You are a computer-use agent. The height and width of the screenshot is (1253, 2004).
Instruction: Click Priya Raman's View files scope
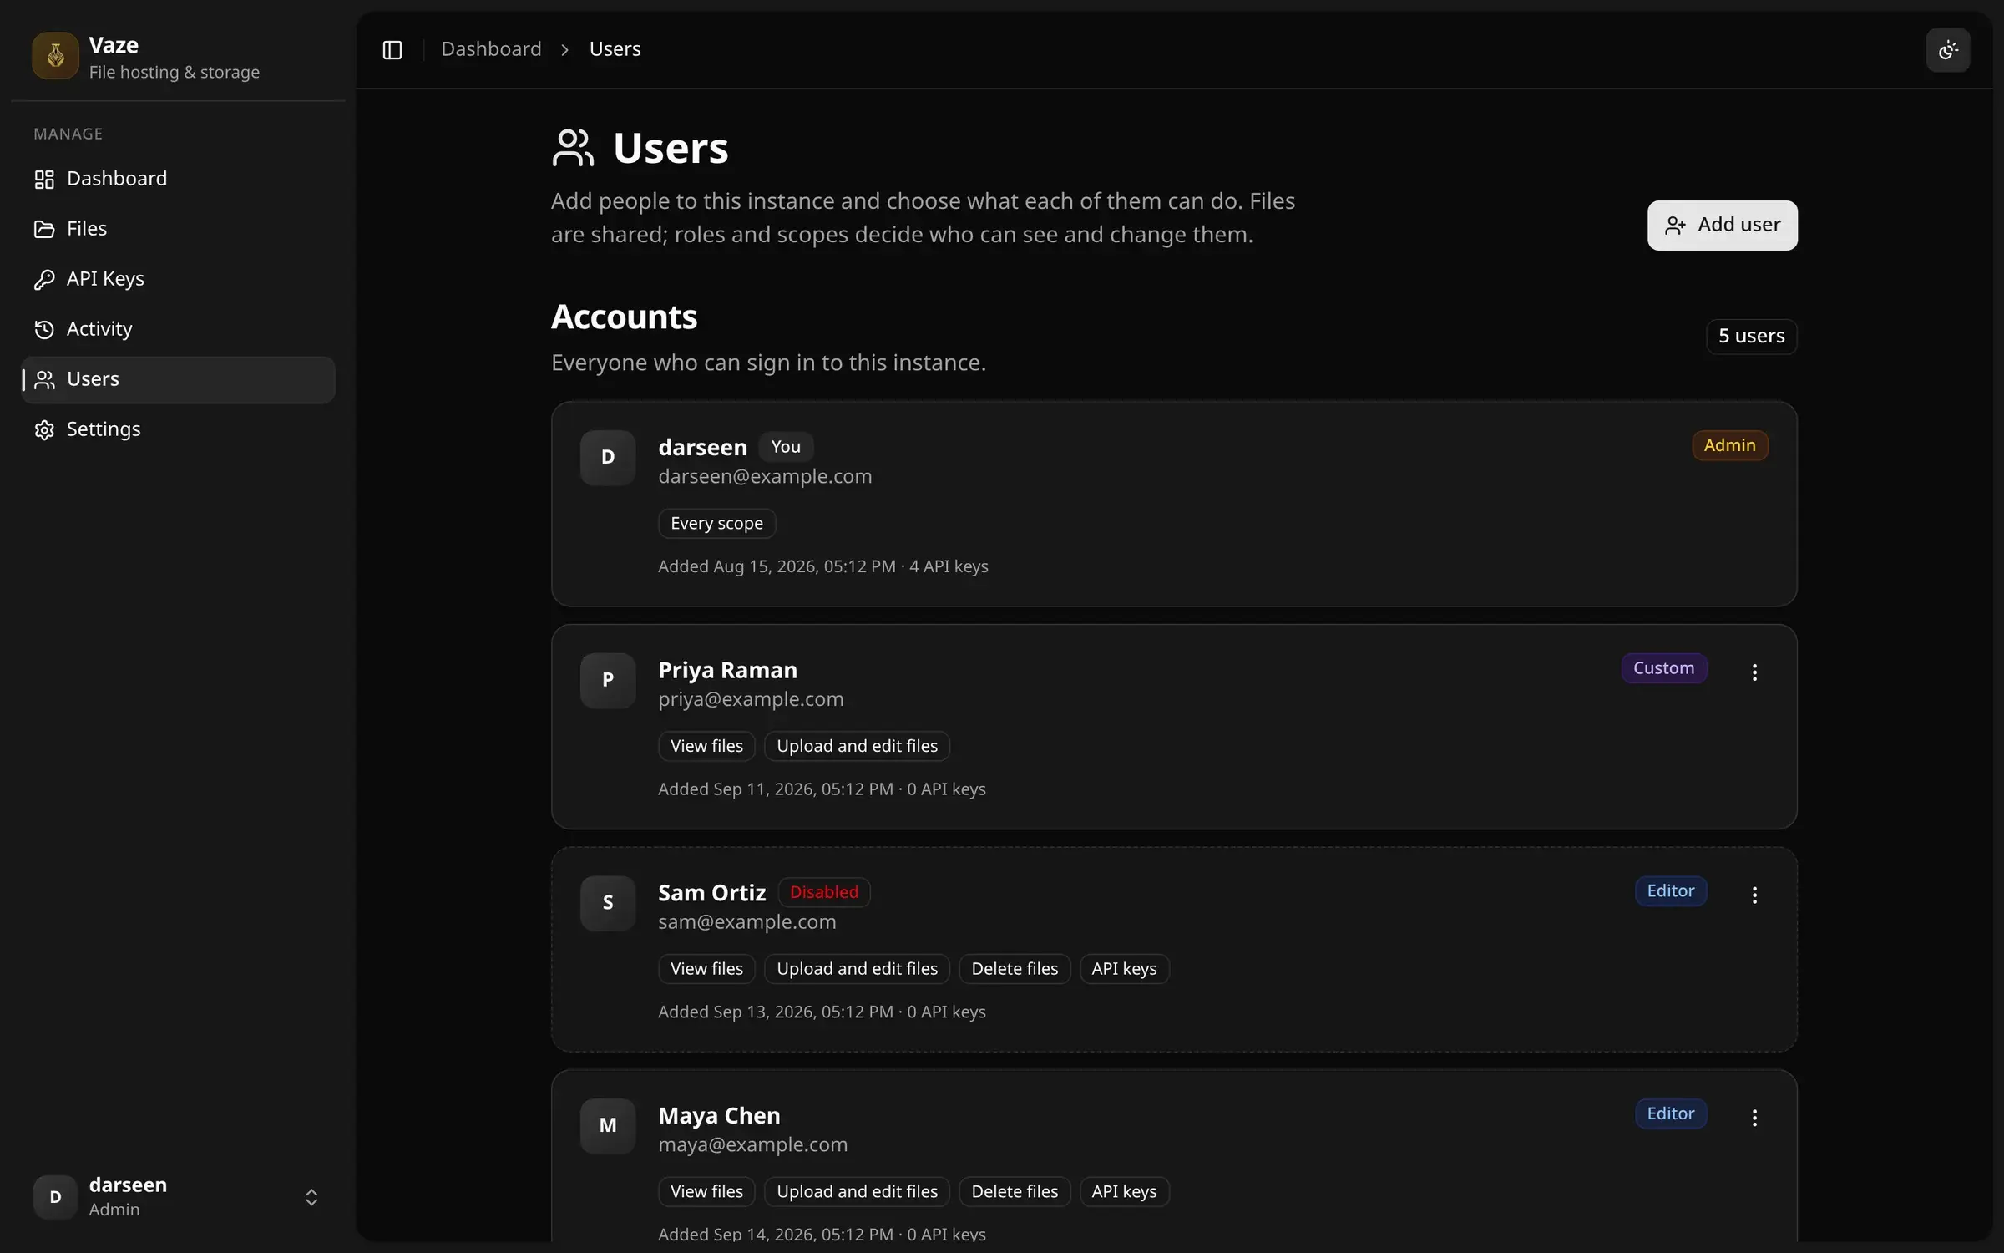click(x=706, y=746)
